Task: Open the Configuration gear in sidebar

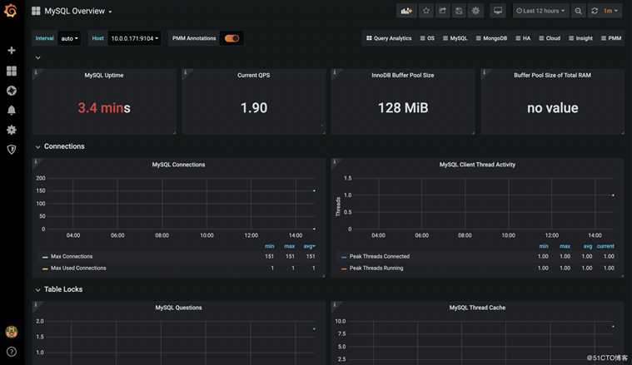Action: (12, 130)
